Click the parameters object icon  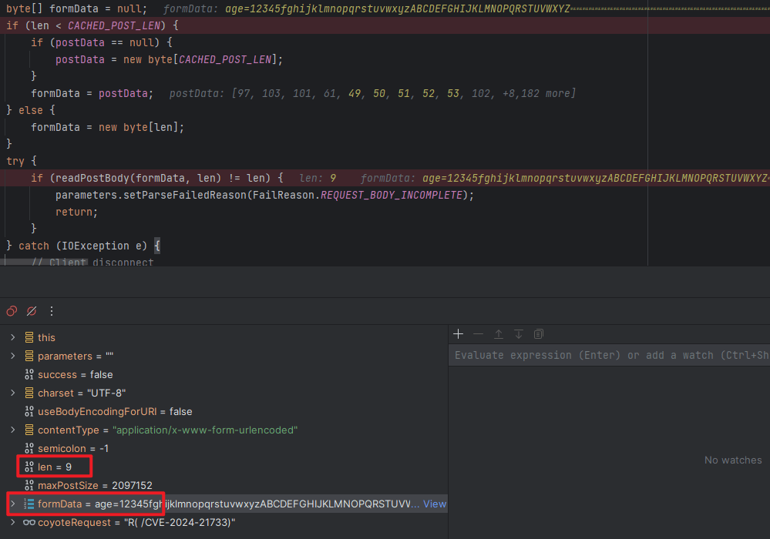point(29,356)
